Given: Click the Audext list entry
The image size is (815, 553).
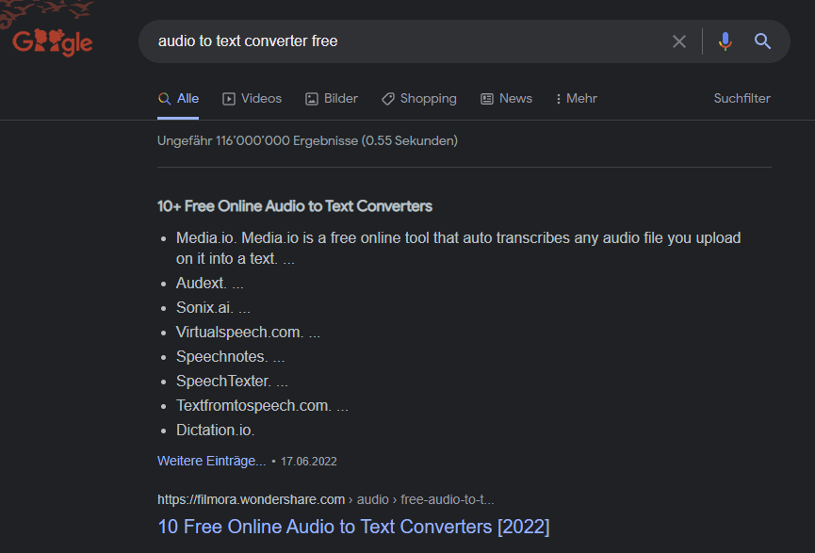Looking at the screenshot, I should (210, 284).
